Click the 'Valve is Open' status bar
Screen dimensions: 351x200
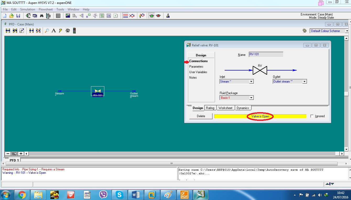[260, 116]
